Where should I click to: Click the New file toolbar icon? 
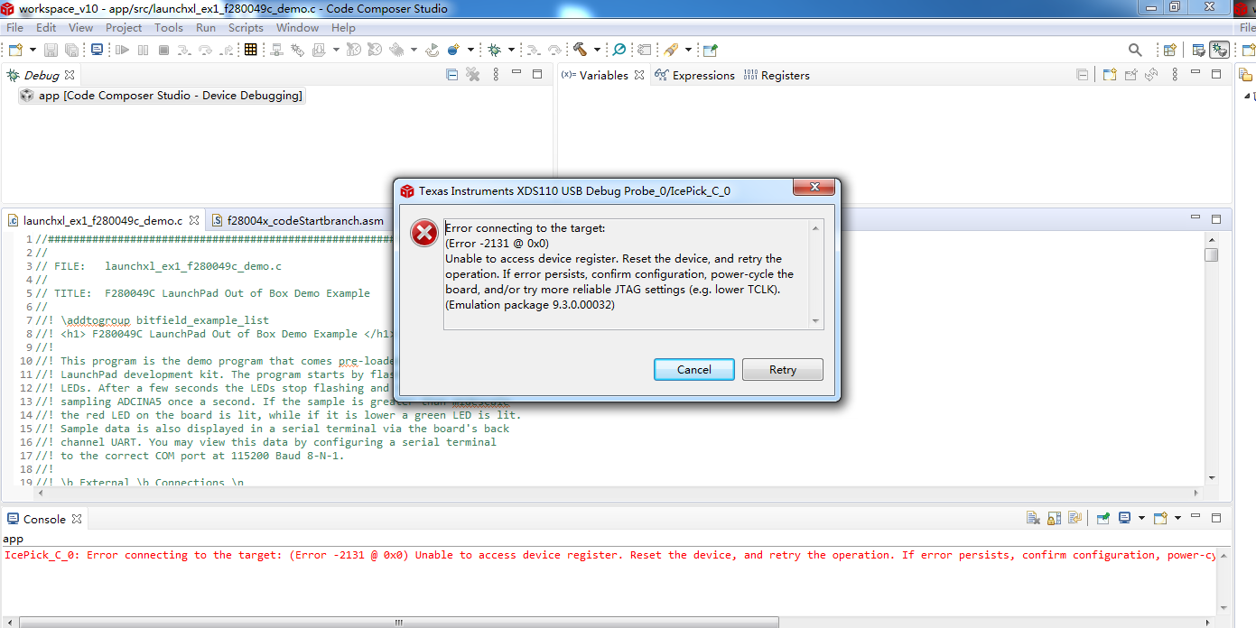15,50
